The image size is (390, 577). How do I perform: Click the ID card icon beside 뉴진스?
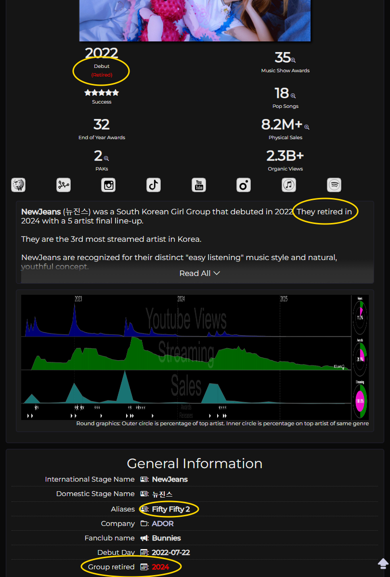click(144, 494)
